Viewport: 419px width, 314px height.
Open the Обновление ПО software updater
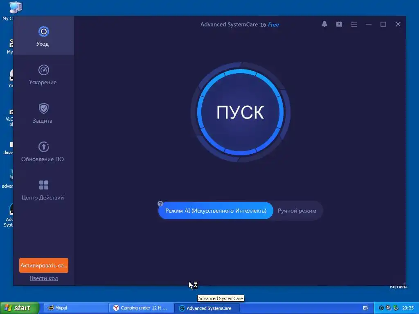43,152
